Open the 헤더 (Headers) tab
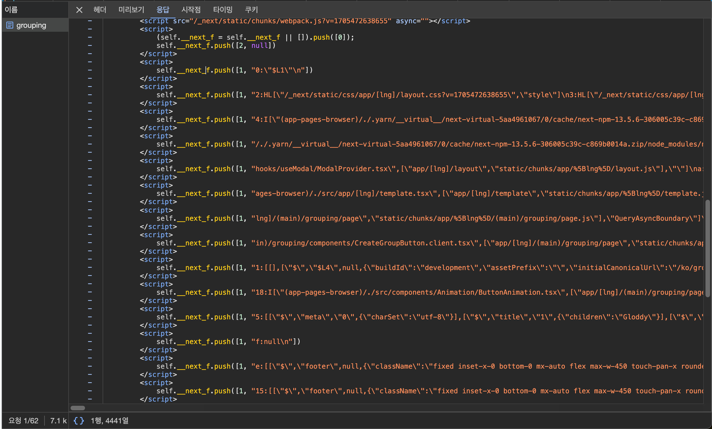Viewport: 712px width, 429px height. pyautogui.click(x=100, y=10)
